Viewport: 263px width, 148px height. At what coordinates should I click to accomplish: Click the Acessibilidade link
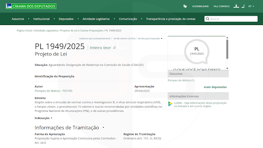pos(200,6)
